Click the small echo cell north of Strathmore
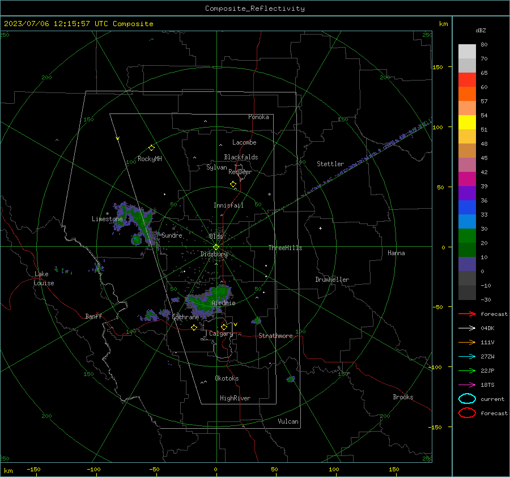Viewport: 510px width, 477px height. pos(256,321)
